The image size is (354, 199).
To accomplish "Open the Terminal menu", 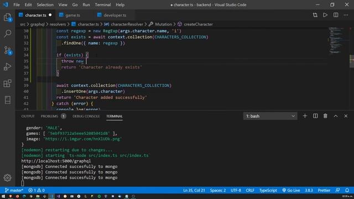I will click(x=103, y=4).
